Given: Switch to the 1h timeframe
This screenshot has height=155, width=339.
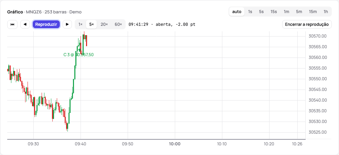Looking at the screenshot, I should 326,12.
